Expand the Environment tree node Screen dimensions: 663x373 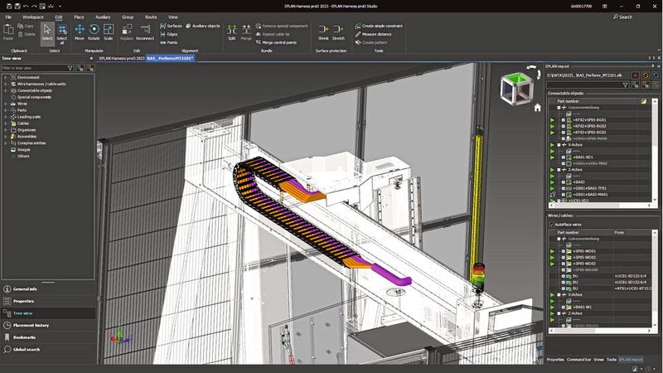click(5, 76)
